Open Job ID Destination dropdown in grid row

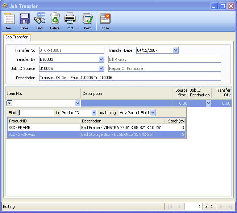click(x=208, y=103)
